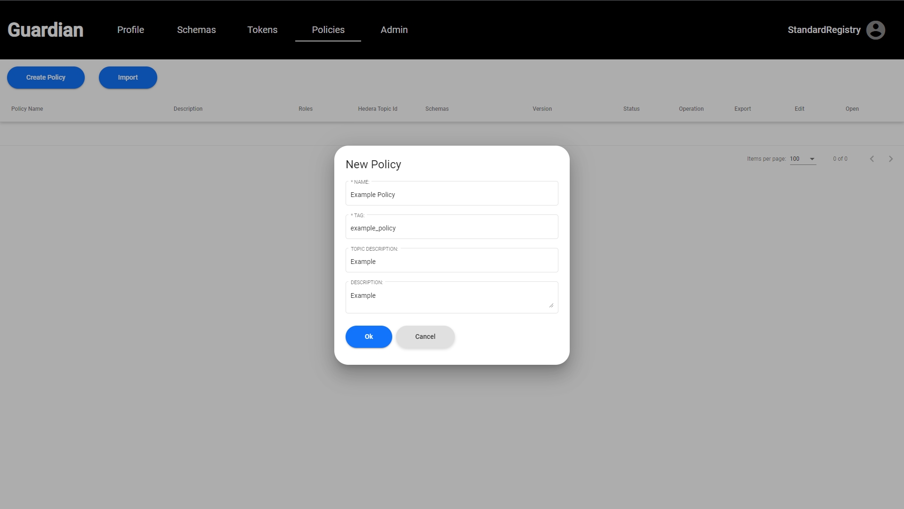This screenshot has height=509, width=904.
Task: Switch to the Schemas tab
Action: click(196, 30)
